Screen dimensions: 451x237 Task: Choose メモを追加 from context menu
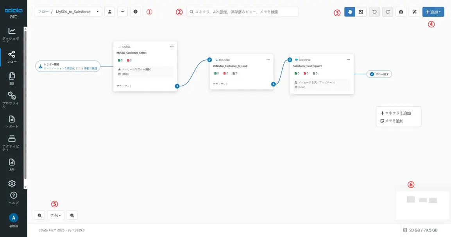(392, 121)
